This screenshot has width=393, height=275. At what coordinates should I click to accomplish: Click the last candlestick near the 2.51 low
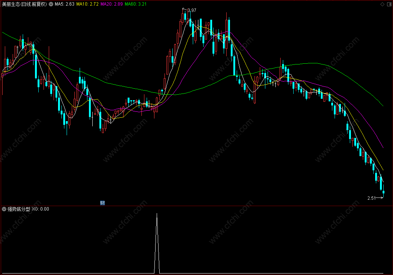[x=383, y=192]
